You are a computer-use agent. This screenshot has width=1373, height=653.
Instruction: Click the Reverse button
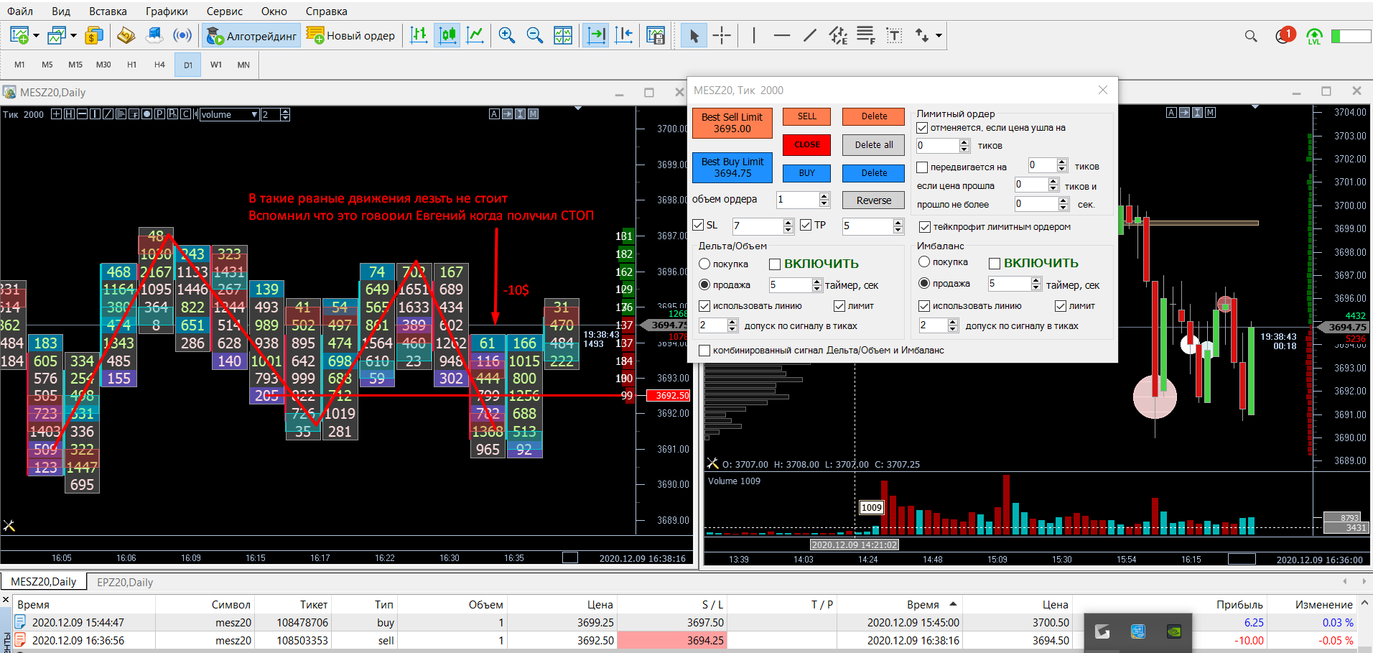(874, 200)
